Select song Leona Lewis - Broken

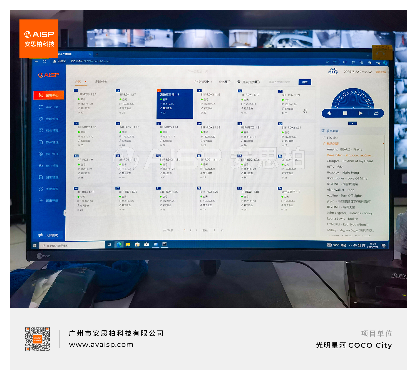pos(342,219)
